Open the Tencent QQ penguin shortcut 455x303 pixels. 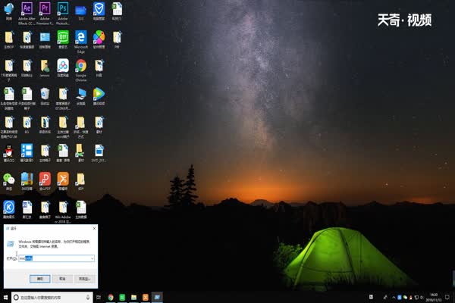pyautogui.click(x=8, y=153)
